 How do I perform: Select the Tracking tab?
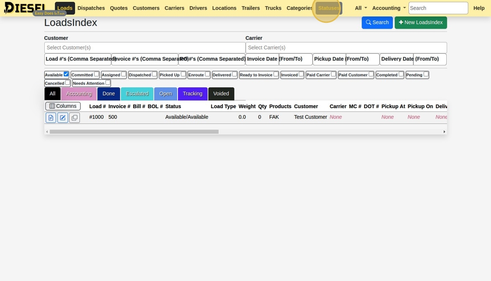coord(192,94)
